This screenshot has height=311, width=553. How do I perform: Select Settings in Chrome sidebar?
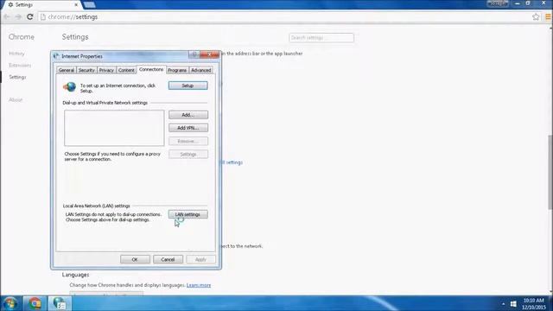[17, 77]
